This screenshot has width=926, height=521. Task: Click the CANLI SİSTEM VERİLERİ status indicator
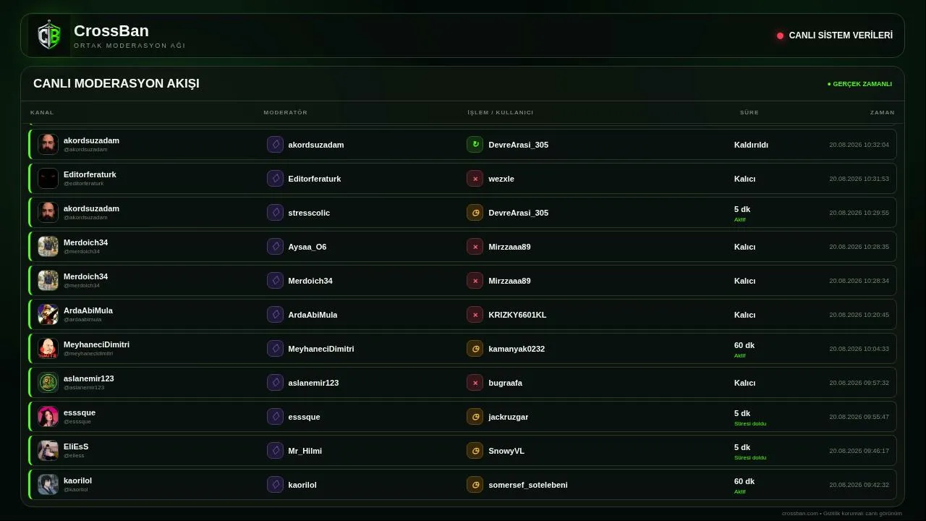pyautogui.click(x=835, y=35)
